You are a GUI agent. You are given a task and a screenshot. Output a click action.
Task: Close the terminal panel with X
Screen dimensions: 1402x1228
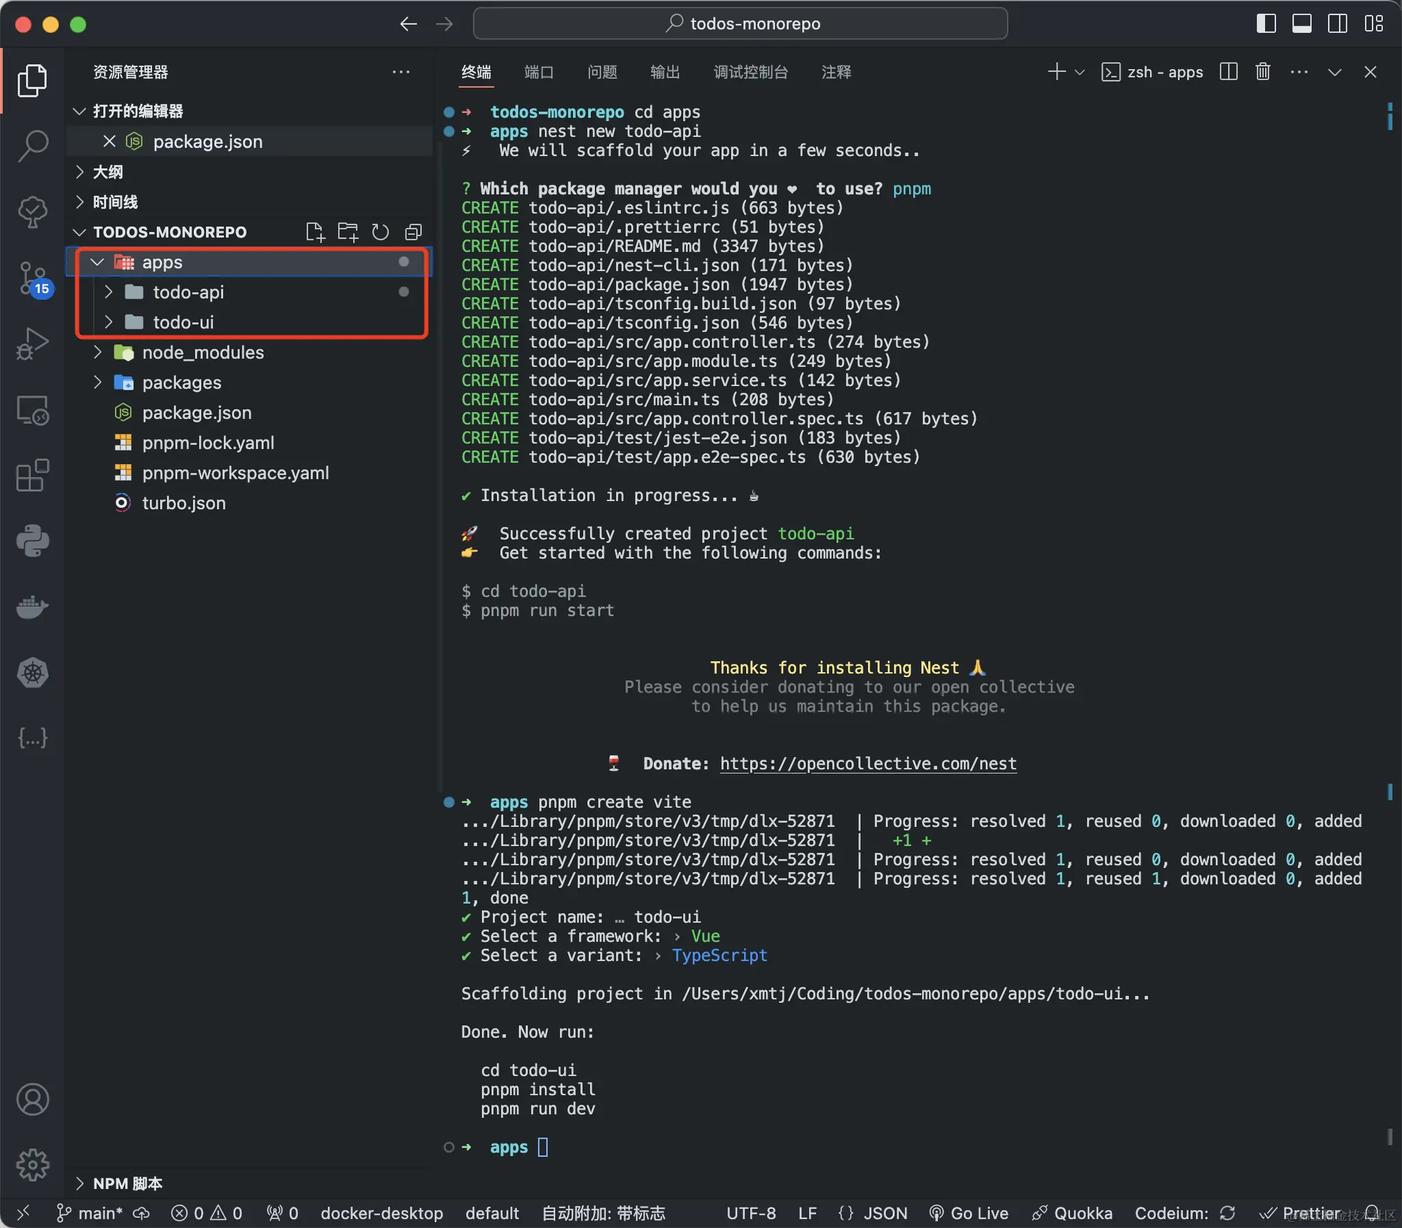(x=1370, y=72)
